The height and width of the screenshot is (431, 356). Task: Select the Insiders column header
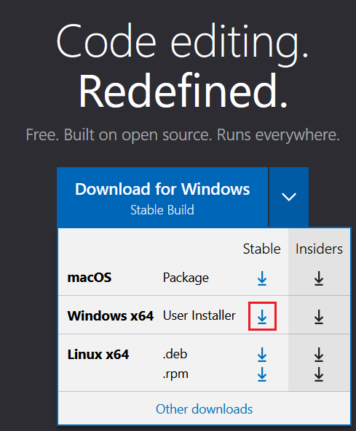point(319,249)
